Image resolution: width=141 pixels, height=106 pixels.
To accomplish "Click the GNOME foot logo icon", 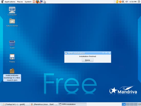I will pyautogui.click(x=2, y=2).
